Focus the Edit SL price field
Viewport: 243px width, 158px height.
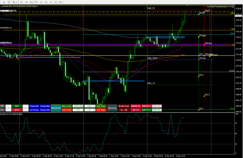(157, 106)
